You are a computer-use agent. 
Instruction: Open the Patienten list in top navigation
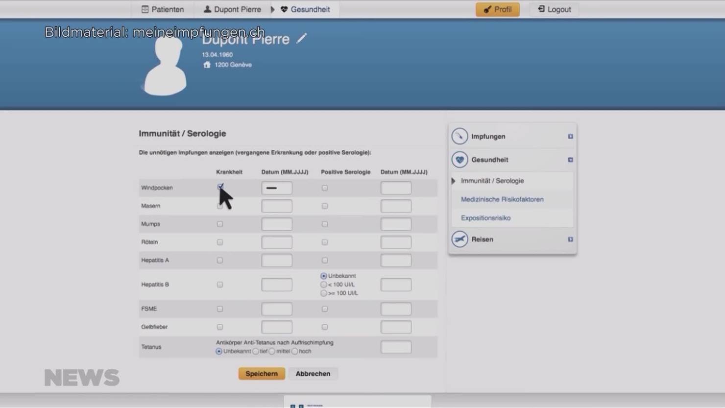point(163,9)
